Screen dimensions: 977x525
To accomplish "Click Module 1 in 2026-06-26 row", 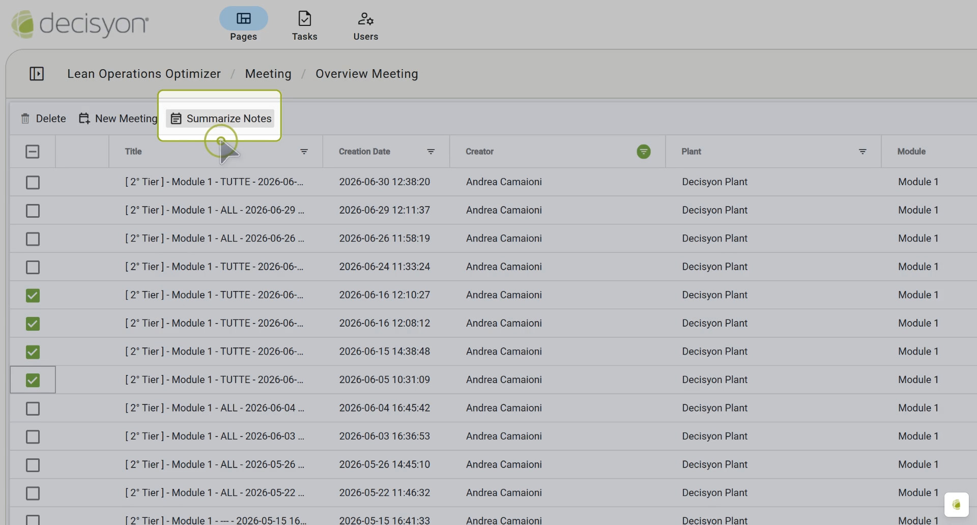I will coord(918,238).
